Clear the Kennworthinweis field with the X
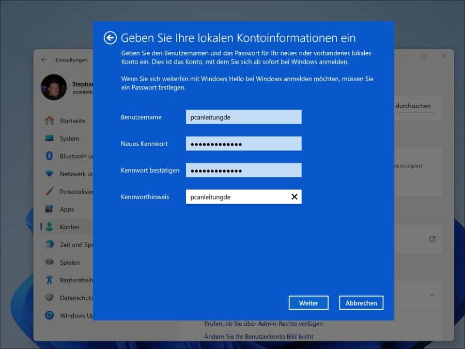465x349 pixels. click(x=294, y=196)
